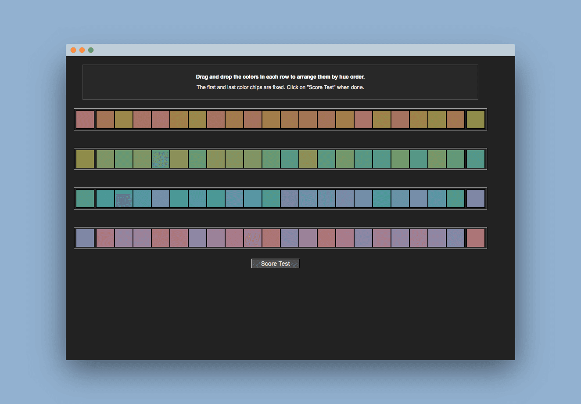Pick the second chip in the fourth row

(105, 238)
